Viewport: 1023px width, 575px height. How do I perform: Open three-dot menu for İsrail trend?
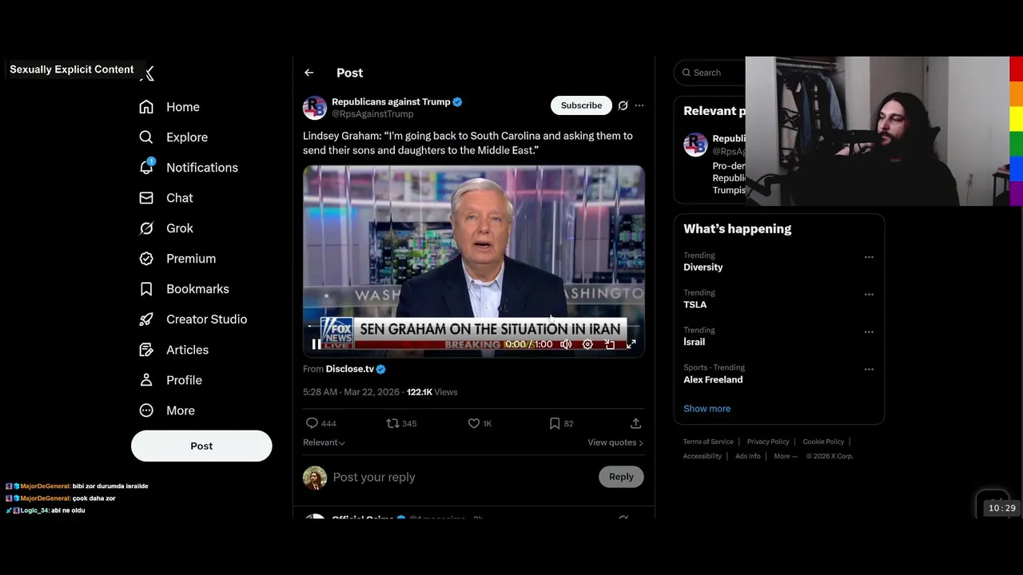pyautogui.click(x=869, y=332)
